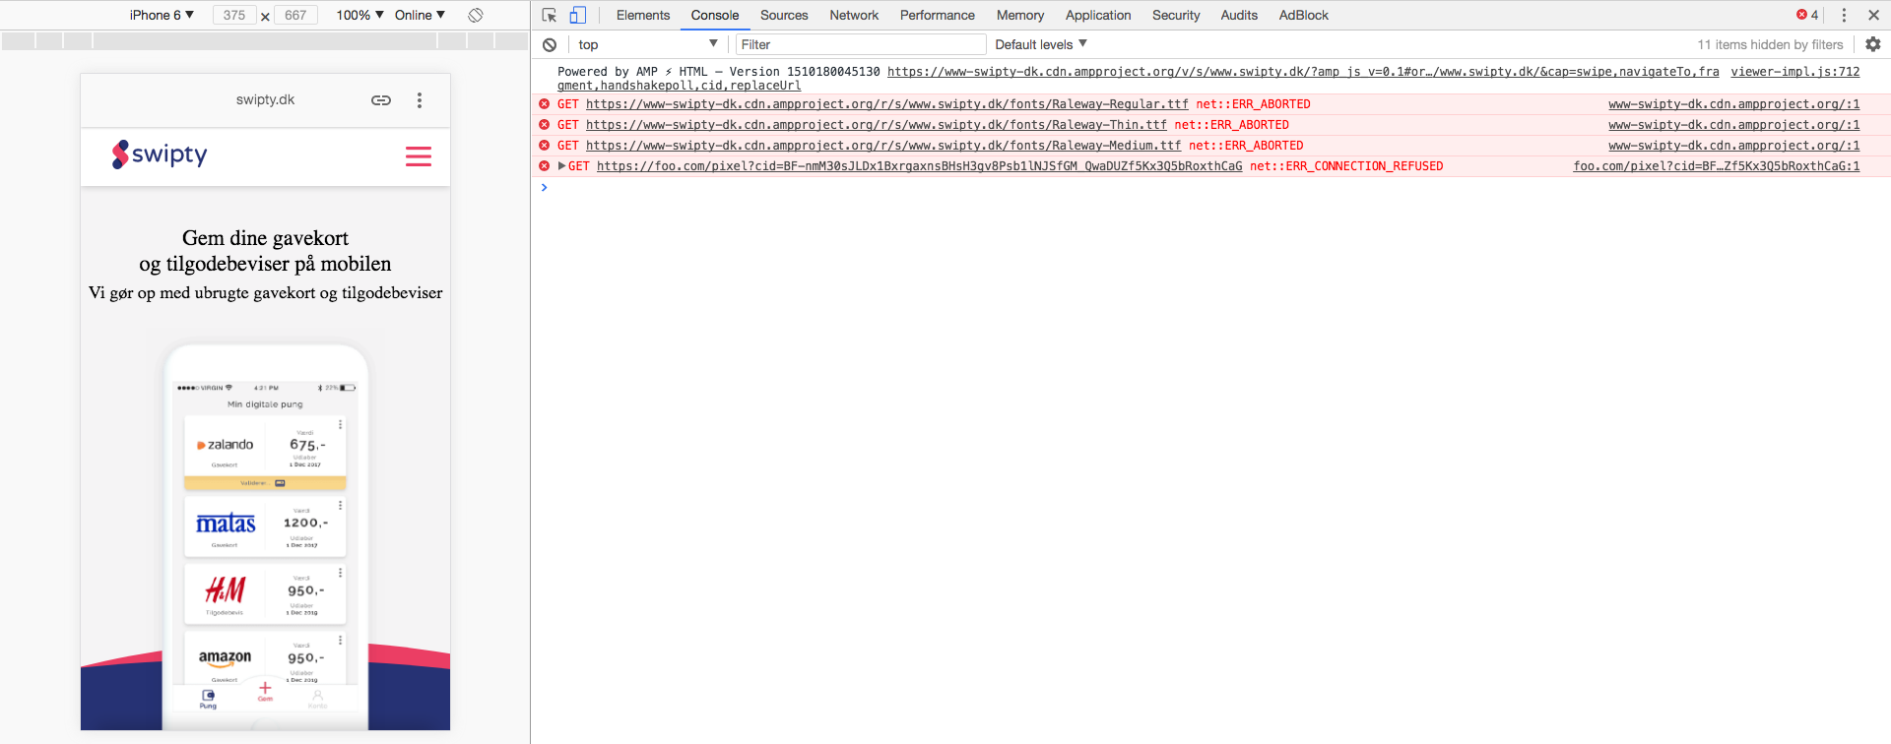
Task: Open the iPhone 6 device dropdown
Action: pyautogui.click(x=162, y=15)
